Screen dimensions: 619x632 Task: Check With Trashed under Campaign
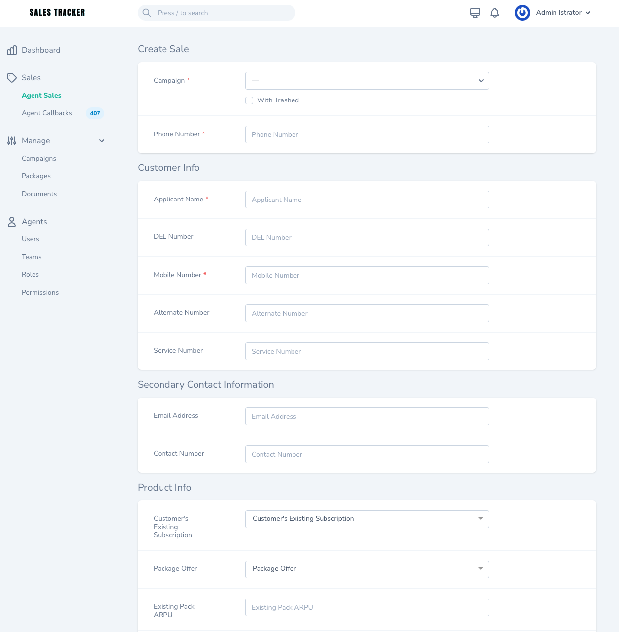249,100
